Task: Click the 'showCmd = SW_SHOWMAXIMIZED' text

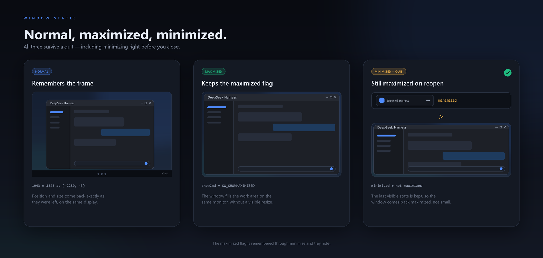Action: [228, 186]
